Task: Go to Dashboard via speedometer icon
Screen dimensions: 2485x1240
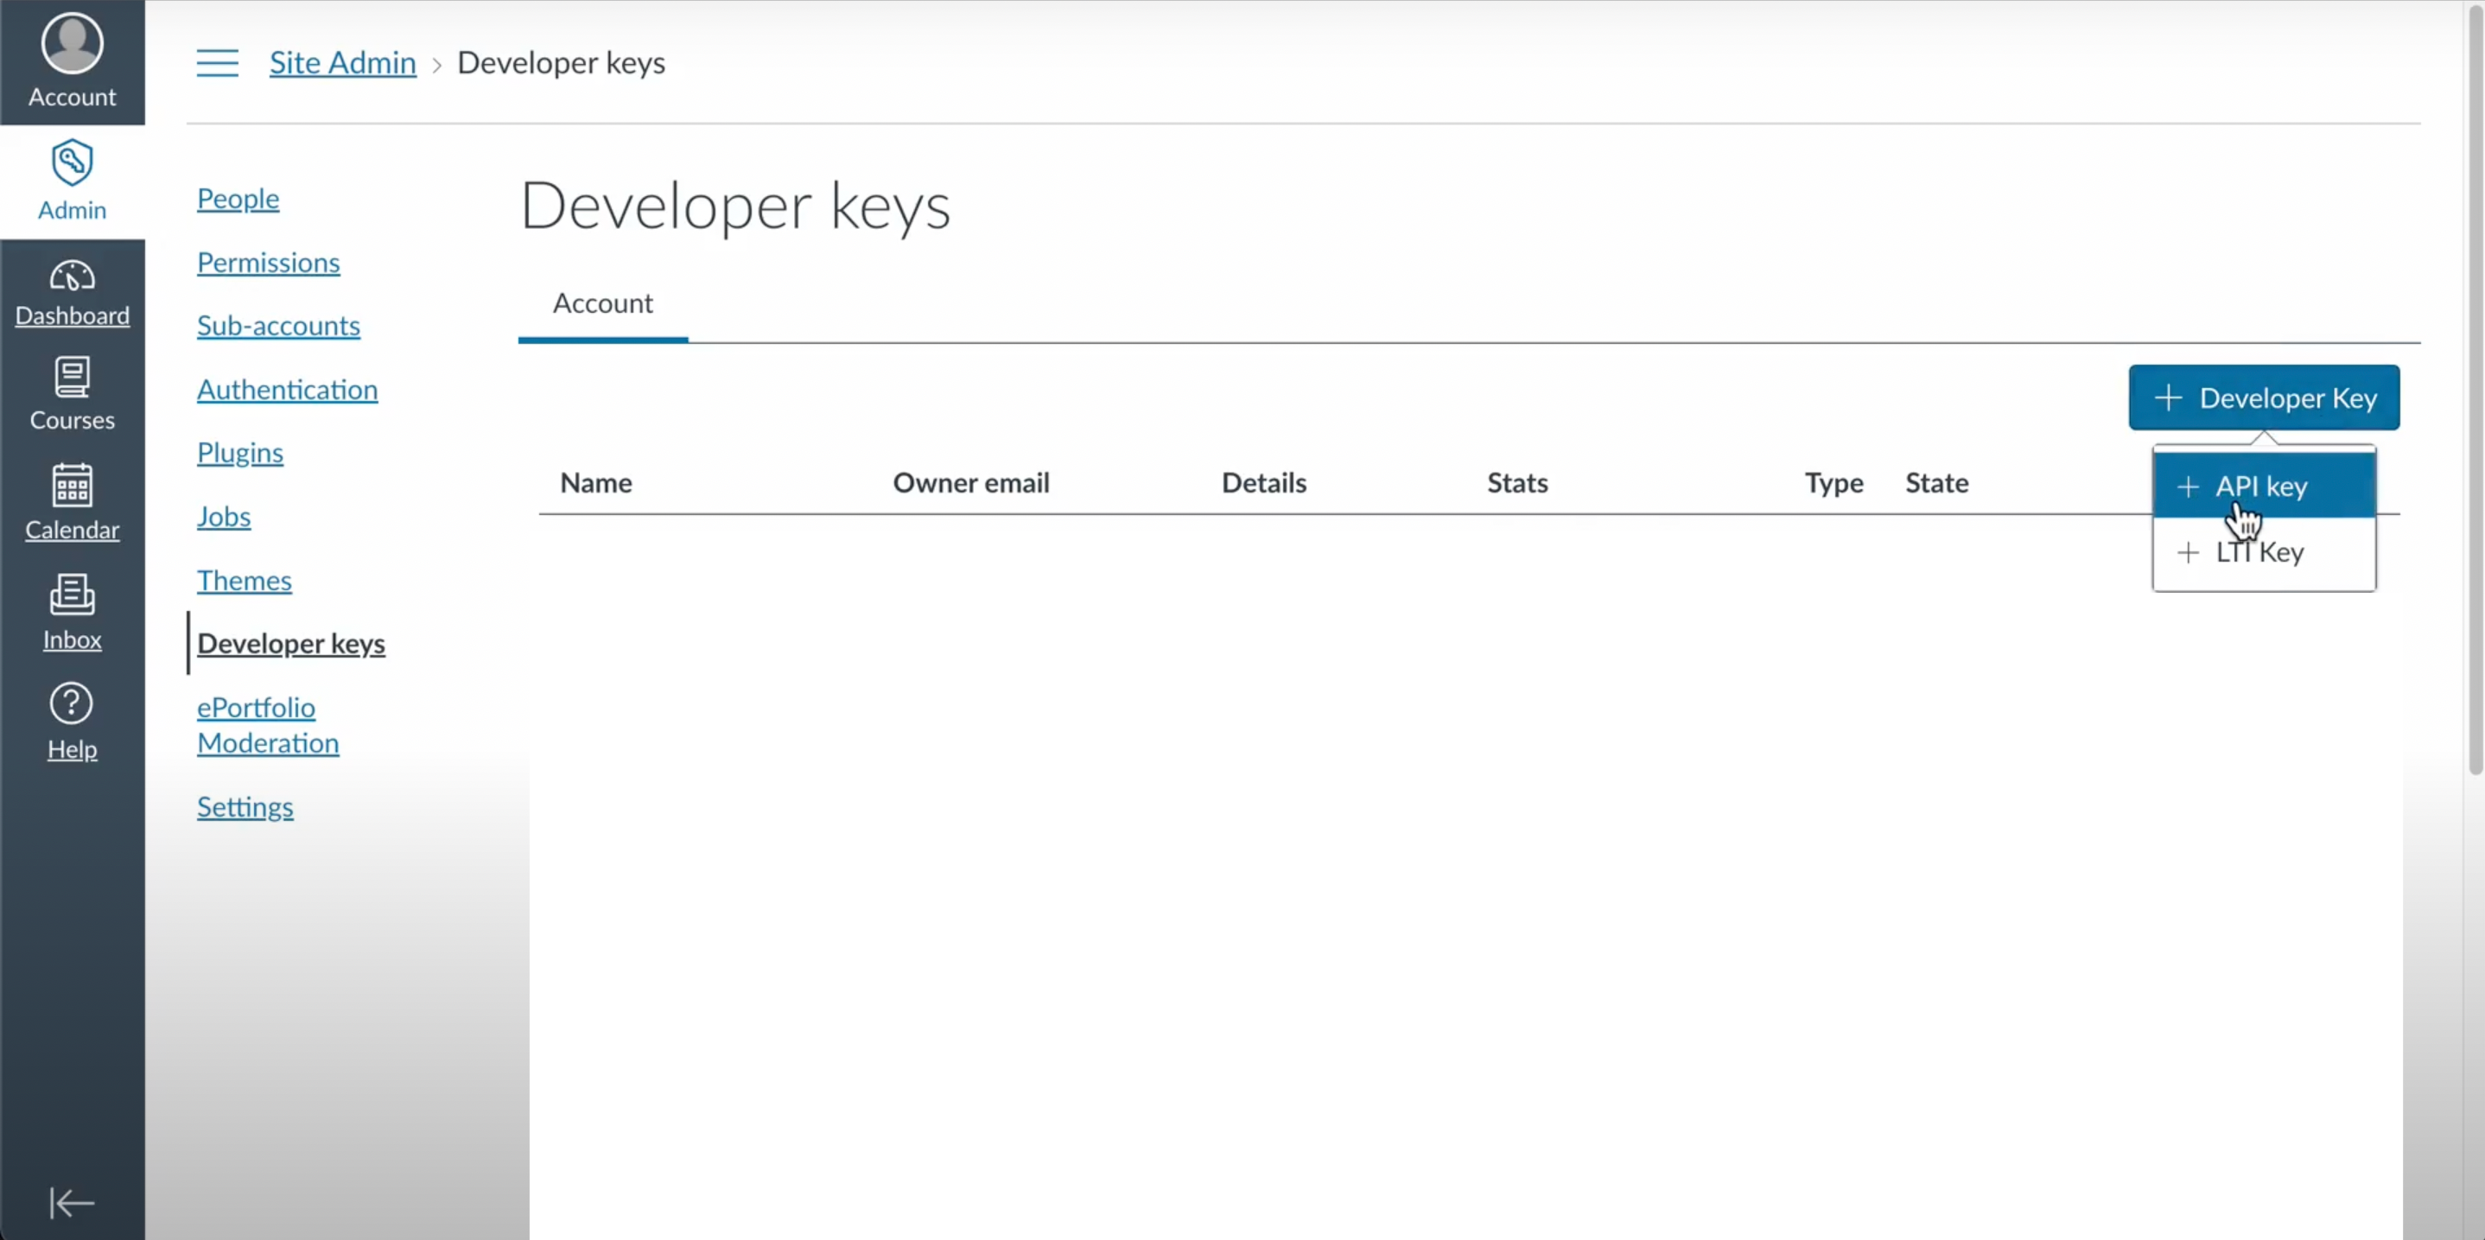Action: click(x=72, y=276)
